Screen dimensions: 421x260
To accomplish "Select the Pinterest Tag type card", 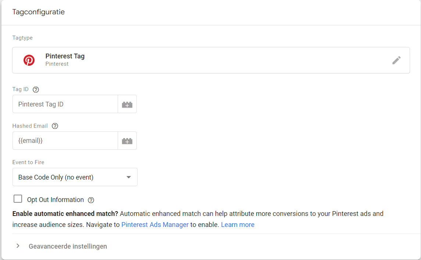I will click(x=211, y=60).
